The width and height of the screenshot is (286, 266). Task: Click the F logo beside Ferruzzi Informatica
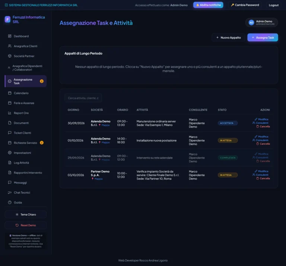click(x=7, y=19)
